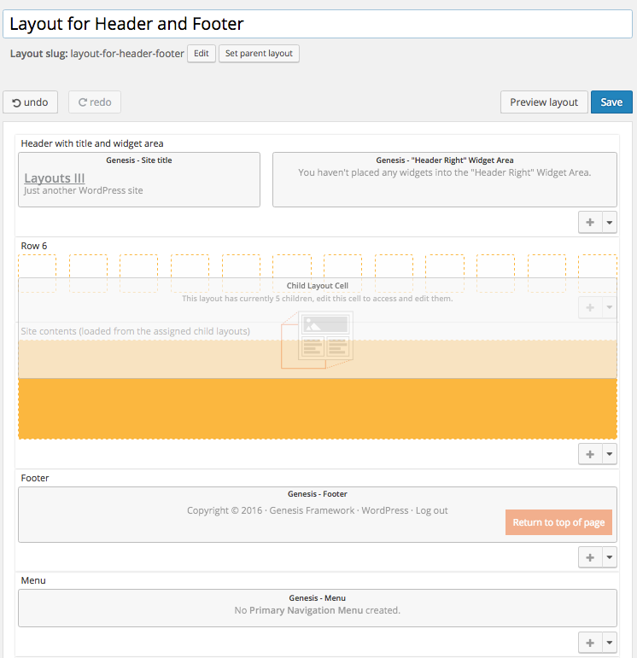Screen dimensions: 637x658
Task: Click the redo button
Action: [95, 102]
